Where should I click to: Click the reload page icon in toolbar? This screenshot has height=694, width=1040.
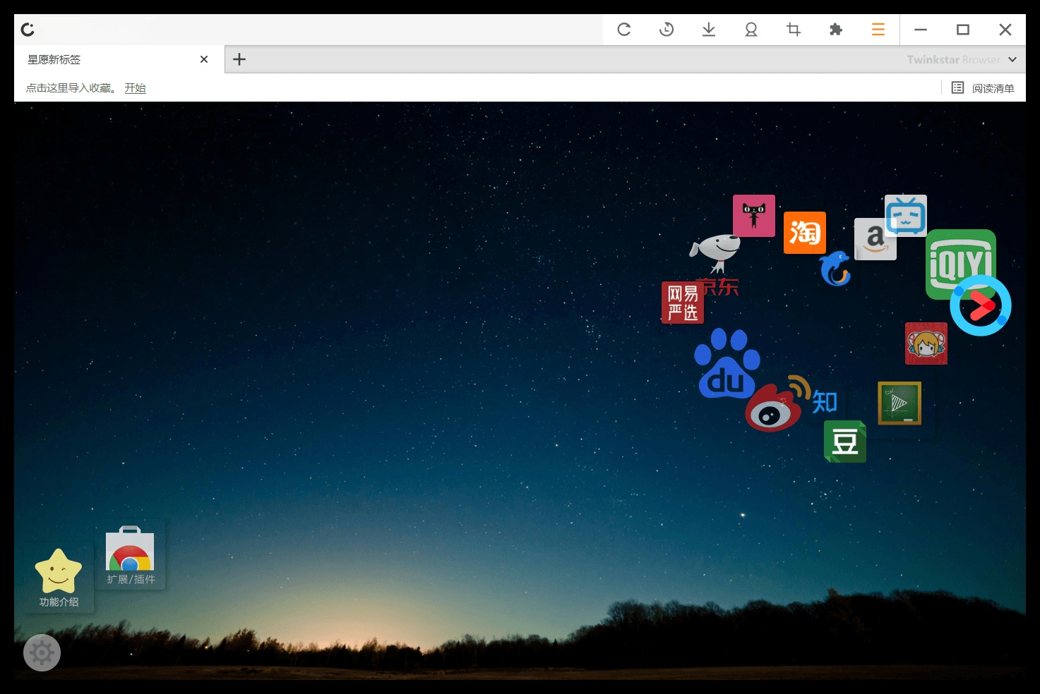click(x=624, y=30)
